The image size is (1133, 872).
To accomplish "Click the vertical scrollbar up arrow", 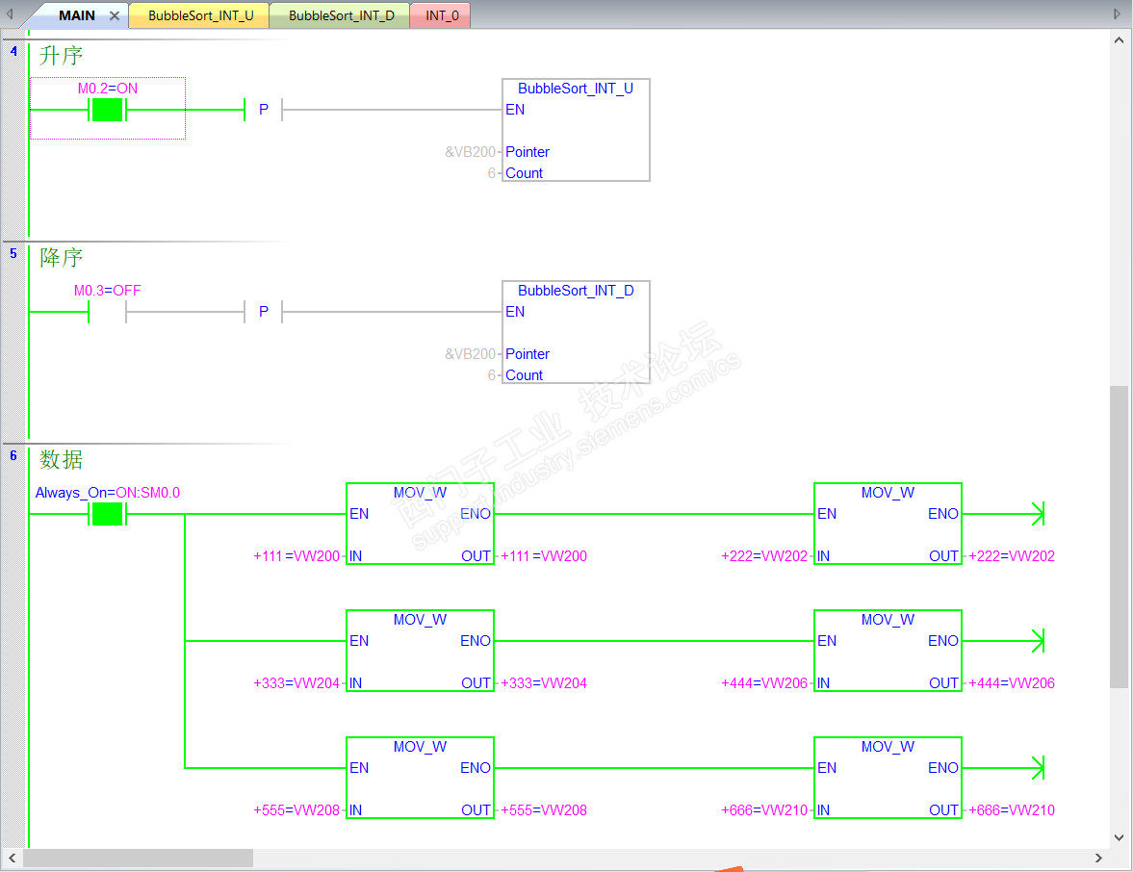I will coord(1119,40).
